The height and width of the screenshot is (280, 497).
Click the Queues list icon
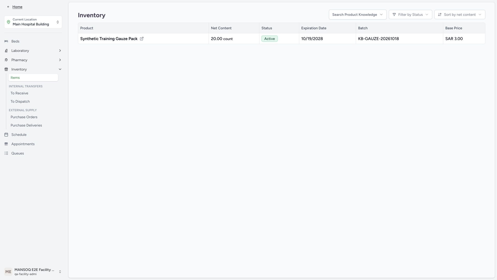point(6,153)
